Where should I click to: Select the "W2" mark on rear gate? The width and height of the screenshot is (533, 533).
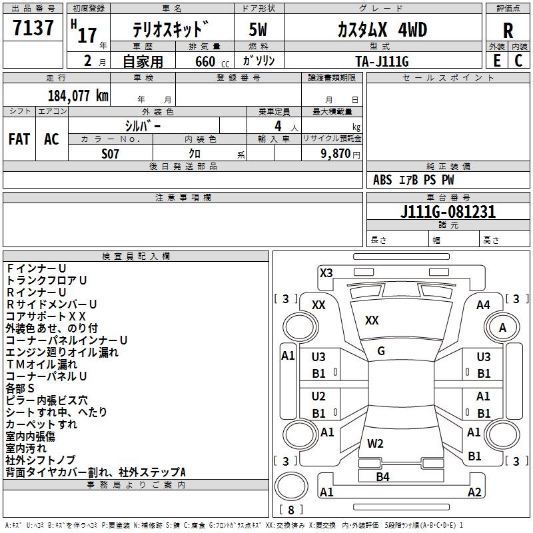[x=375, y=444]
